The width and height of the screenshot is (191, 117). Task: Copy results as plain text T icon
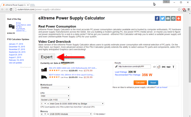[173, 67]
